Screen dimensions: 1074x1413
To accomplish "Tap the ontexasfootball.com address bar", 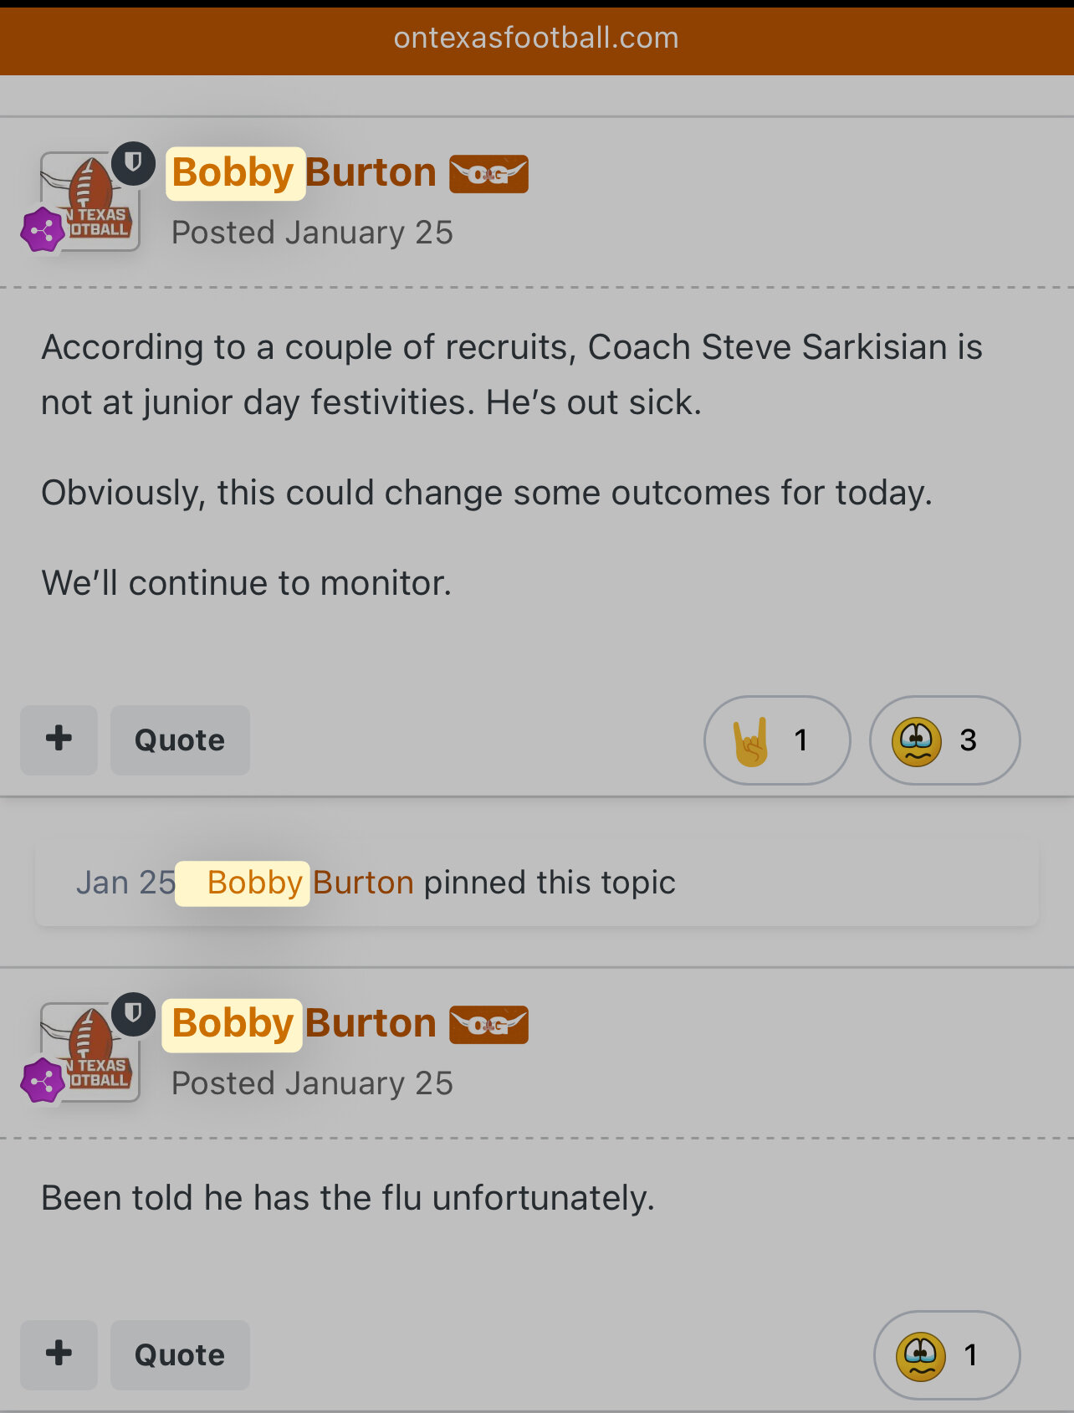I will tap(536, 38).
